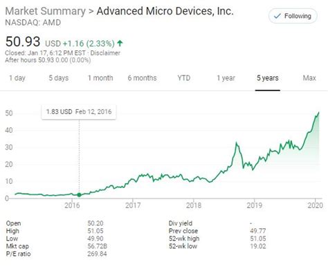Select the 6 months range tab
Screen dimensions: 328x269
click(x=142, y=78)
